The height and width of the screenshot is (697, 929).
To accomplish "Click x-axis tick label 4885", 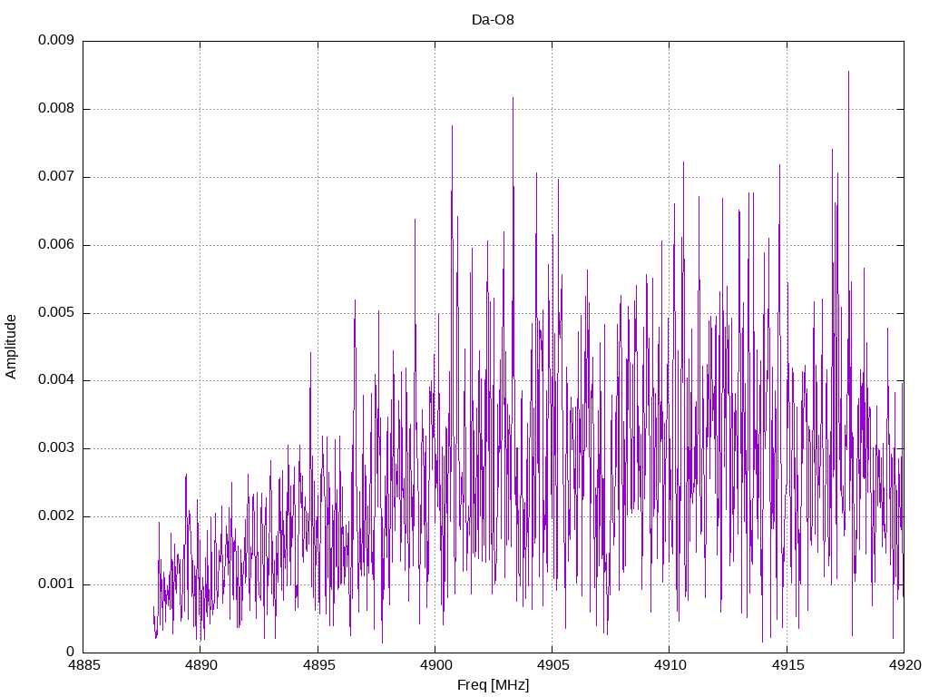I will [83, 665].
